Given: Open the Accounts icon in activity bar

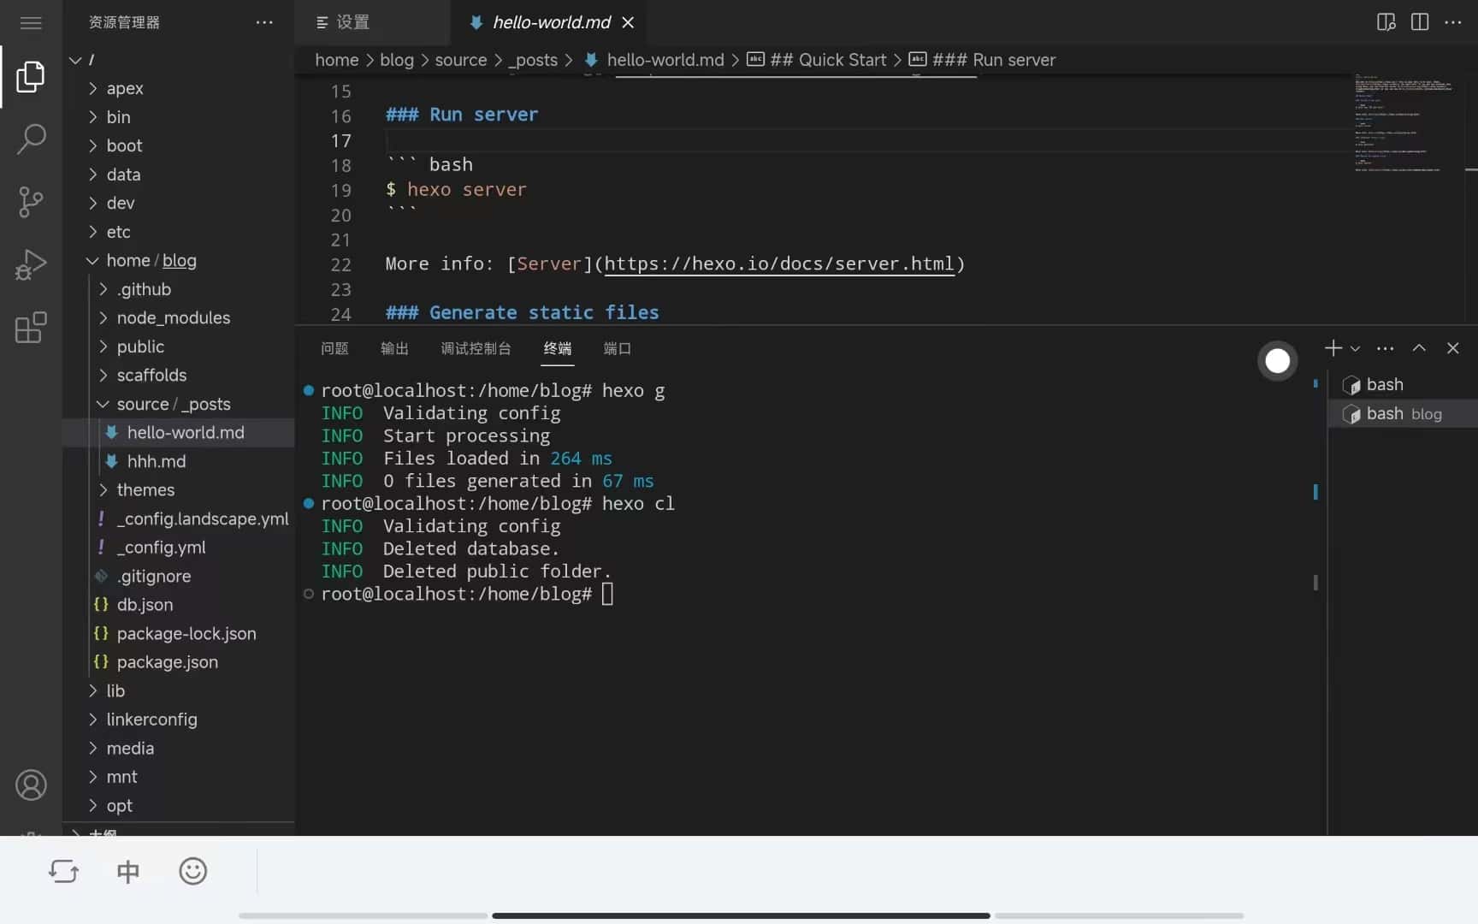Looking at the screenshot, I should (x=31, y=785).
